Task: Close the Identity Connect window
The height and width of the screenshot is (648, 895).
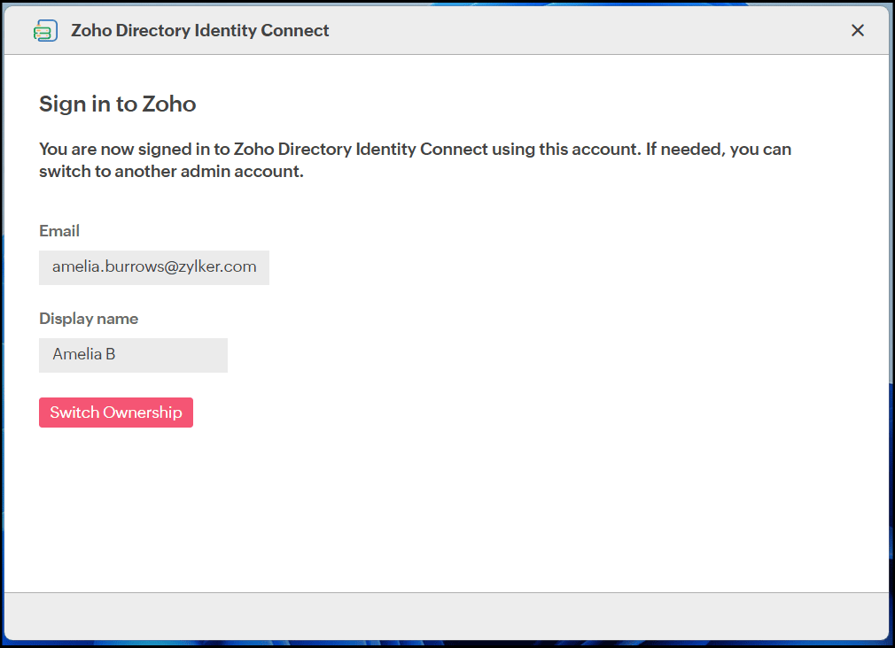Action: click(x=857, y=31)
